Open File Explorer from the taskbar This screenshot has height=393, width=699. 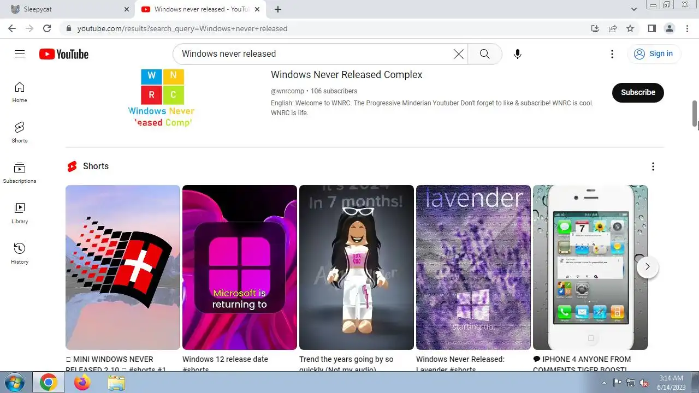116,383
